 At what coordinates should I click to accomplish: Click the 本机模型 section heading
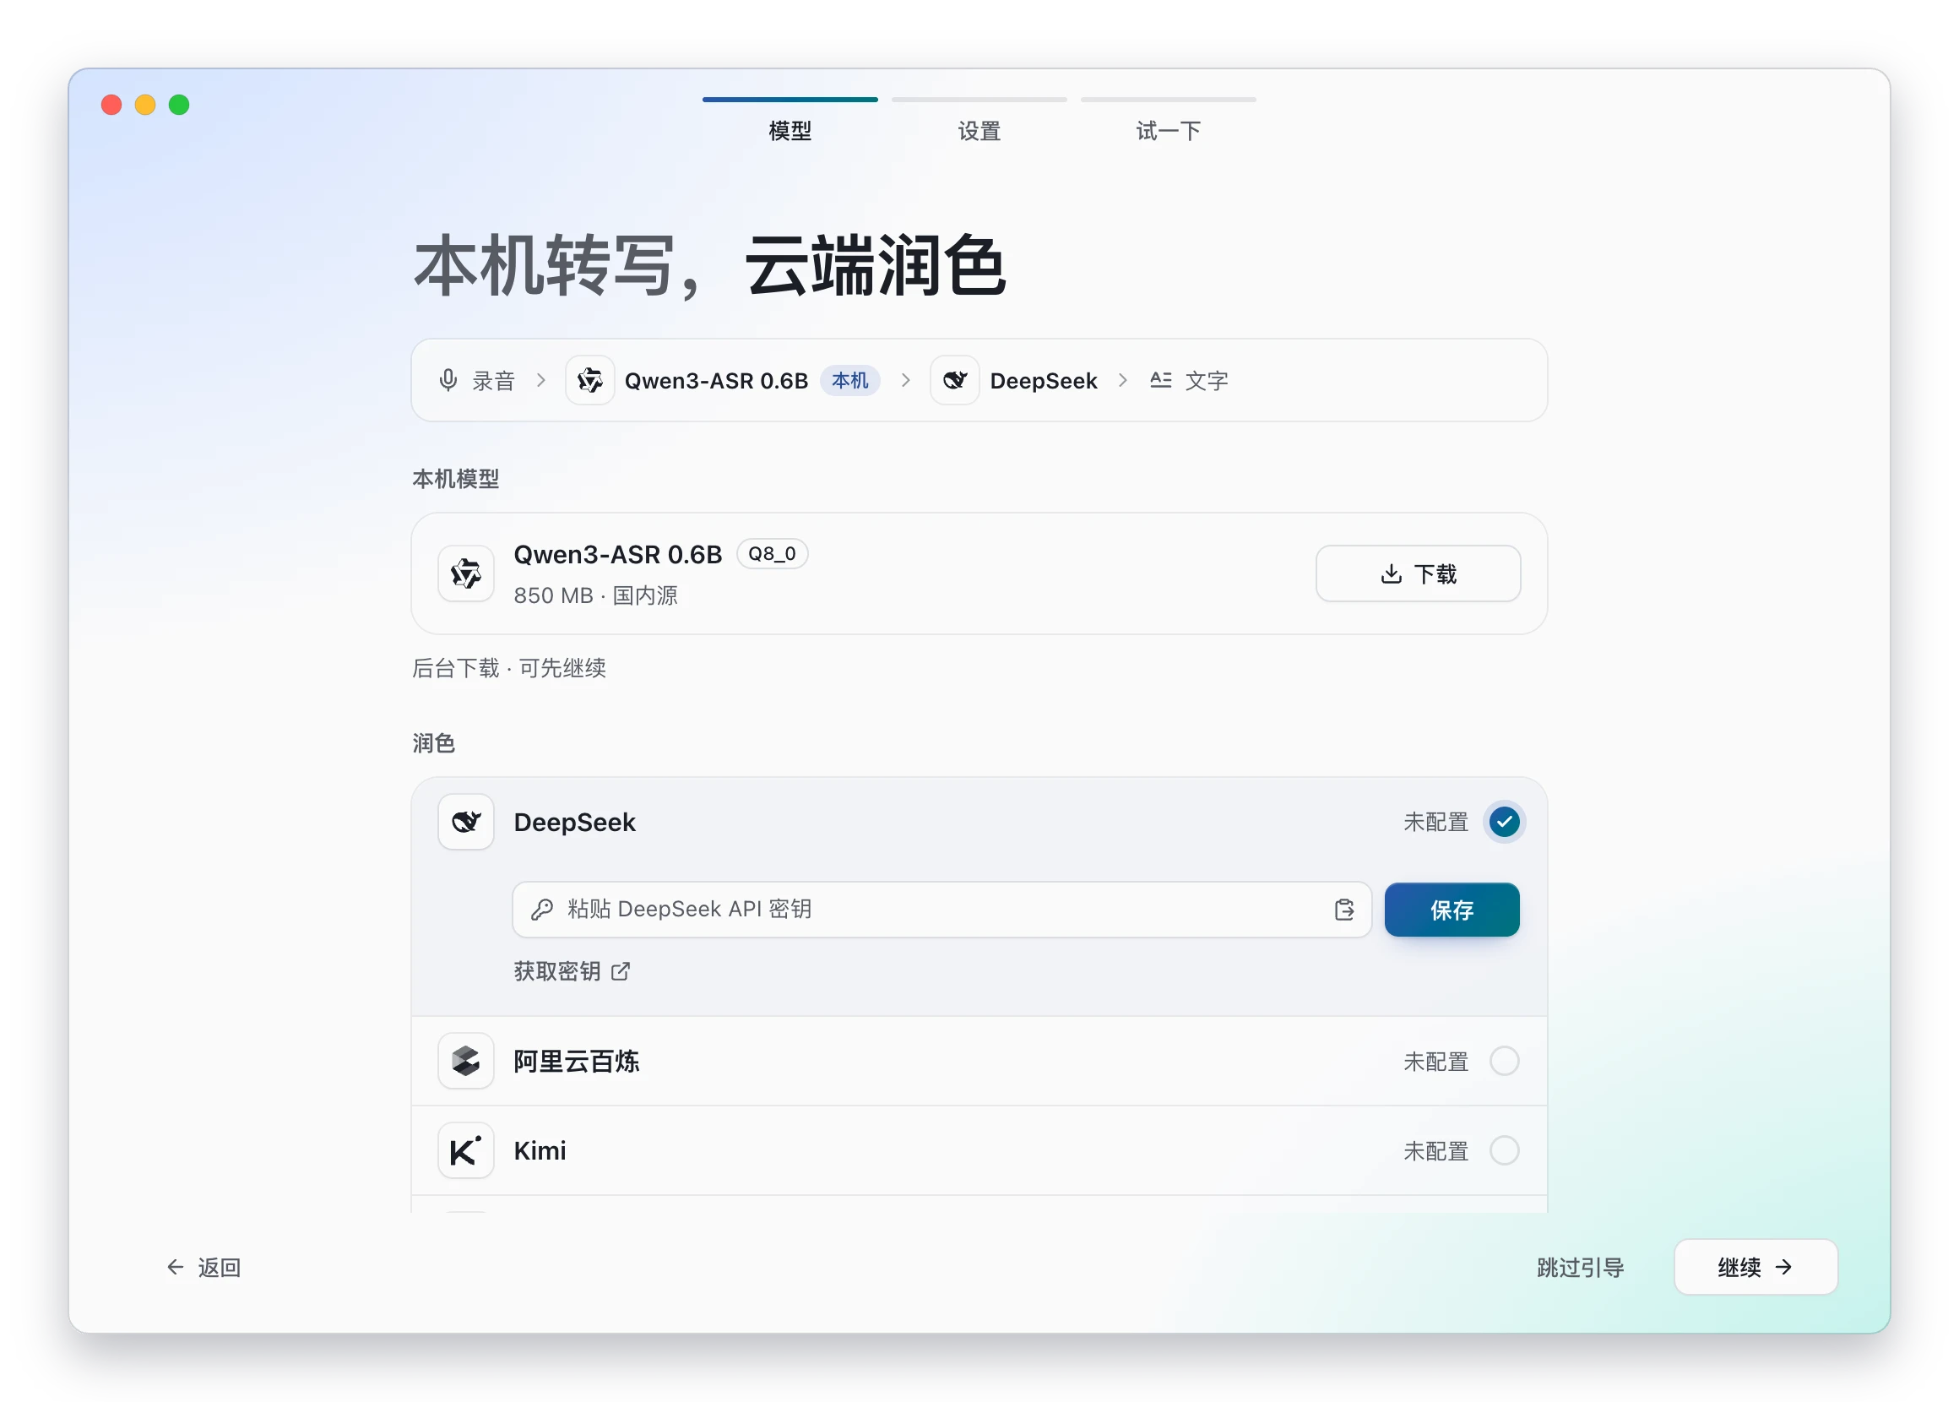(456, 478)
